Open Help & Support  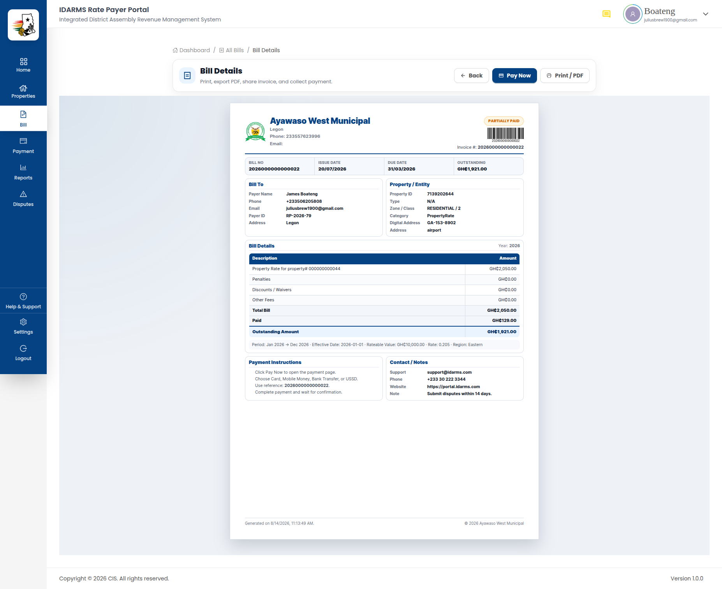point(23,301)
